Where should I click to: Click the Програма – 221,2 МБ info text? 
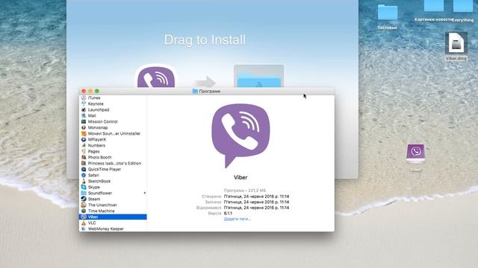[x=245, y=191]
